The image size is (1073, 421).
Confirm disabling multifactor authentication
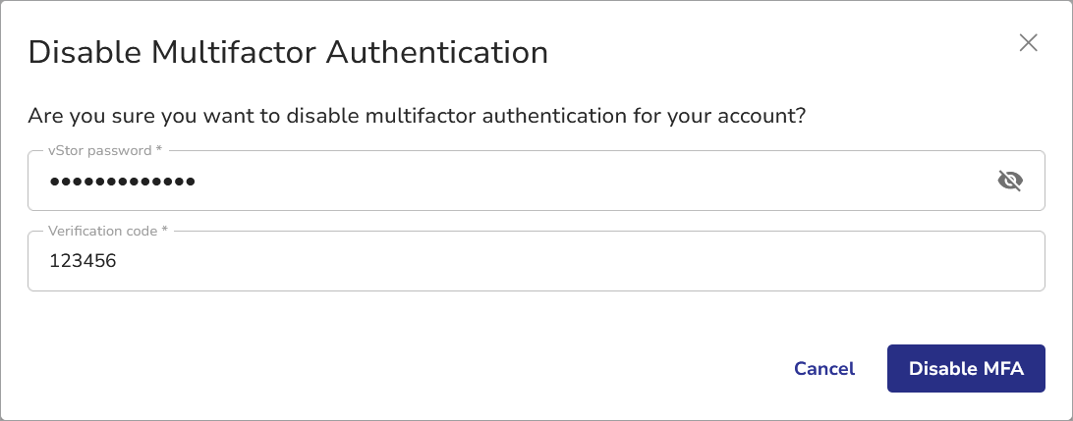pos(965,369)
